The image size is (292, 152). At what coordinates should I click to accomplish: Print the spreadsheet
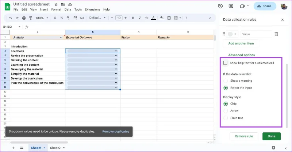click(x=24, y=18)
